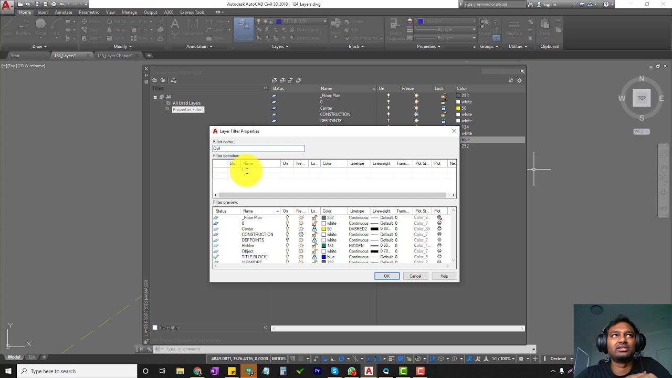Toggle lock icon of Center in filter preview
672x378 pixels.
click(x=314, y=229)
